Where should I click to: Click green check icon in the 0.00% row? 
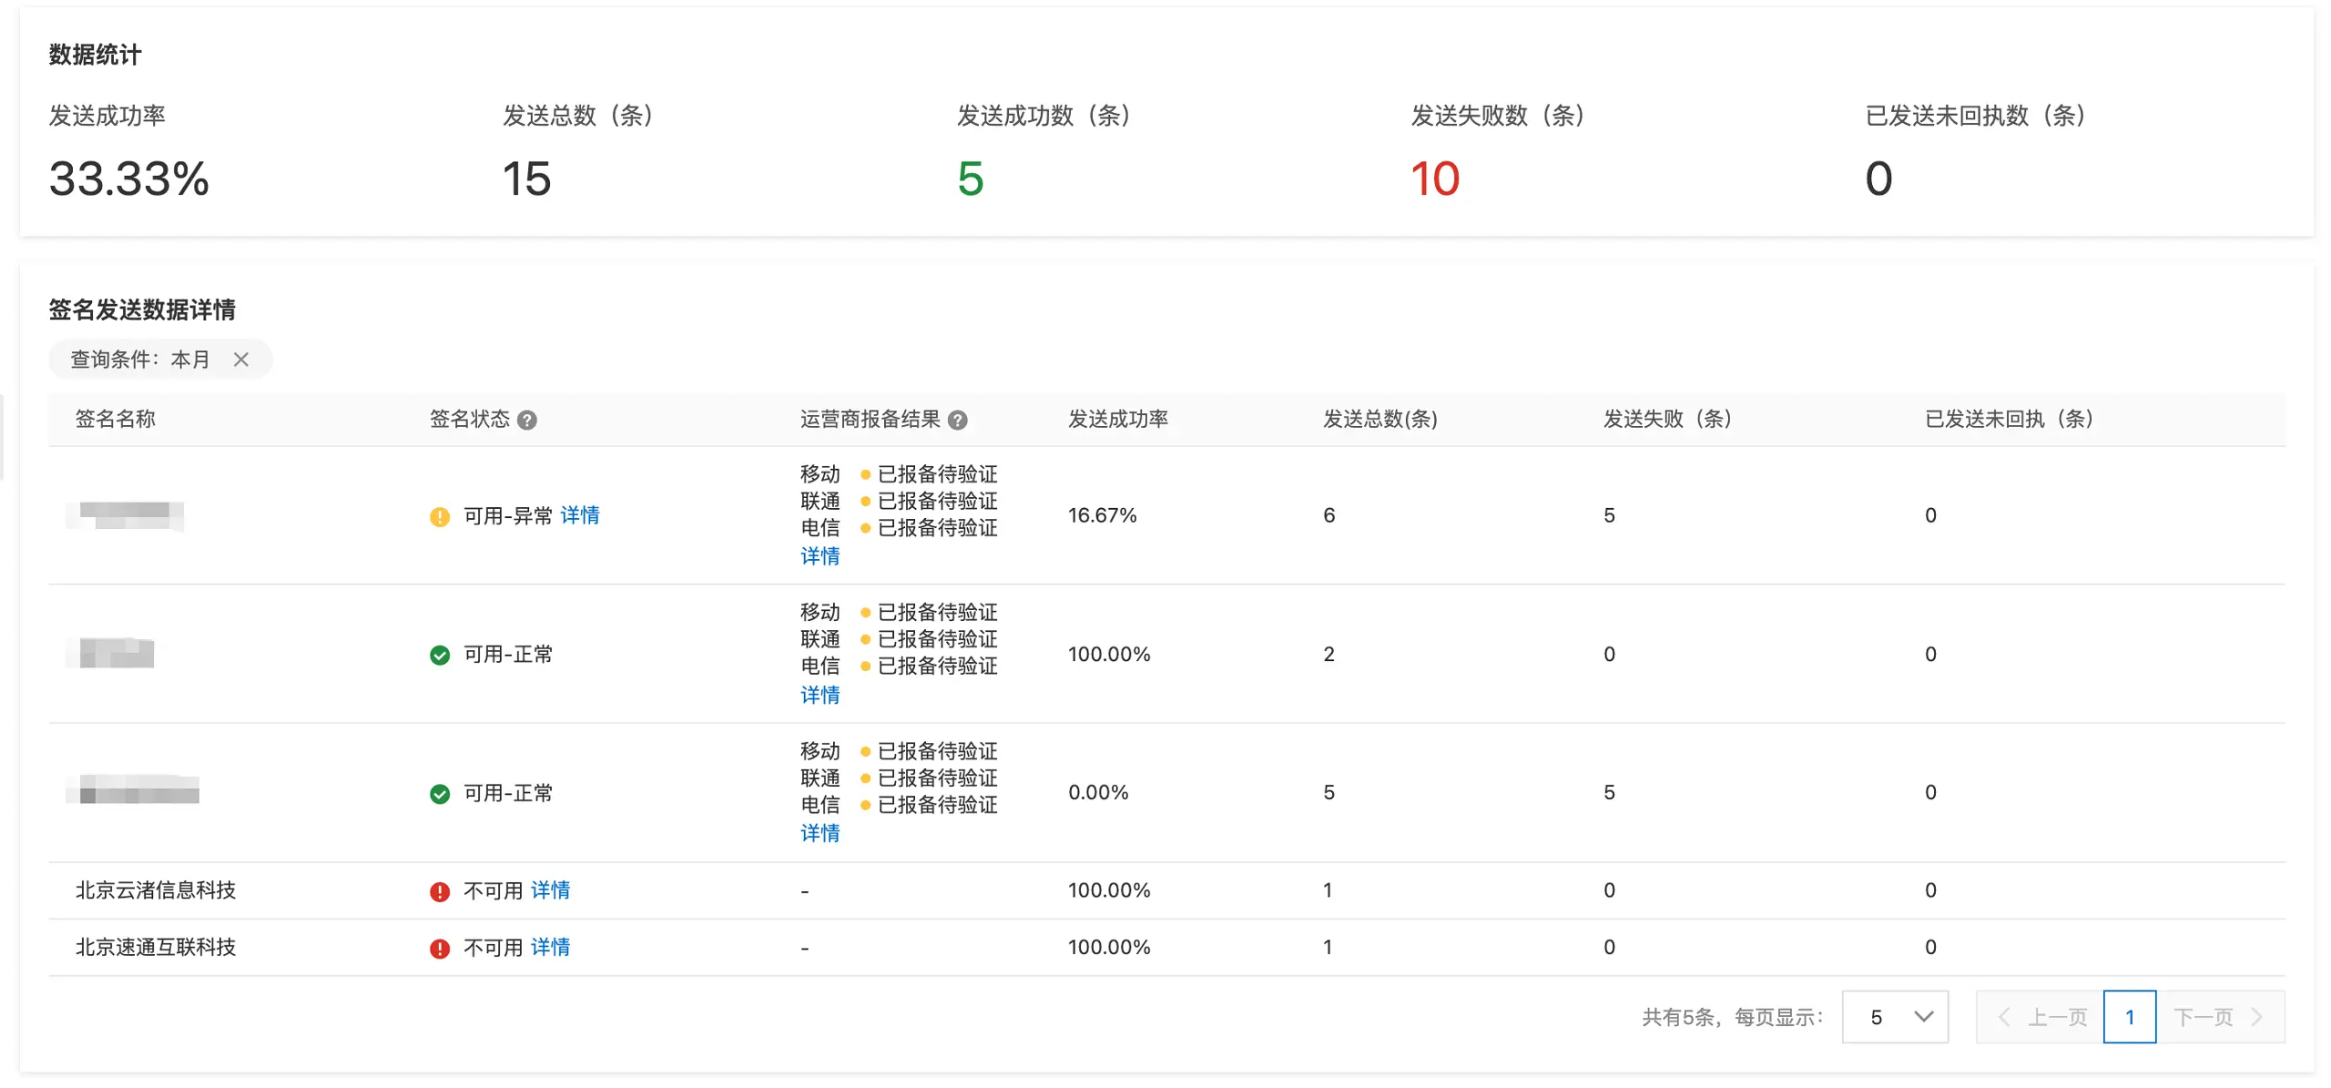click(x=441, y=793)
